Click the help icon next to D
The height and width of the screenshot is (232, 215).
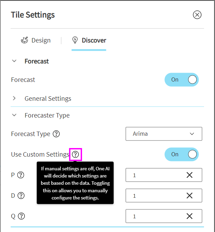tap(21, 196)
